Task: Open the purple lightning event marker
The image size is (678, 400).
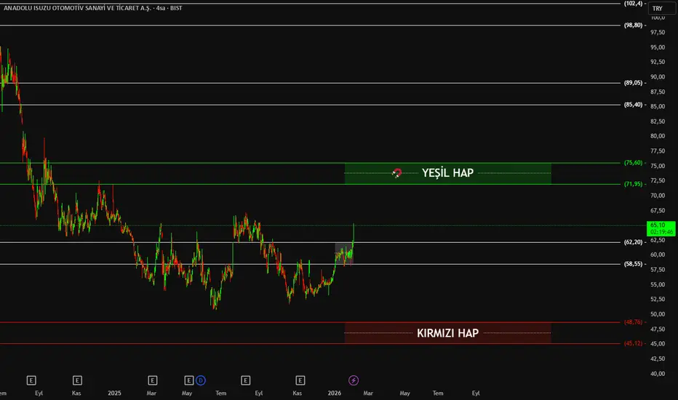Action: [x=354, y=380]
